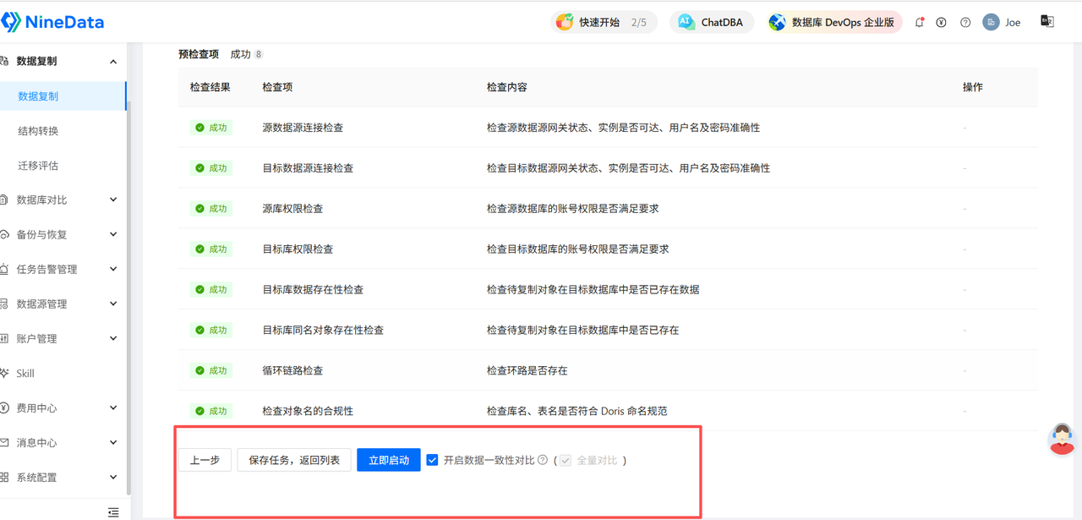This screenshot has width=1082, height=520.
Task: Click the 检查环路是否存在 description text
Action: (527, 370)
